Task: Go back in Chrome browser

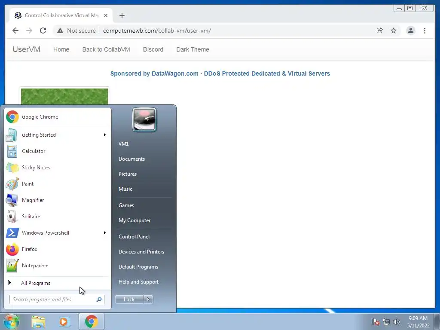Action: (15, 31)
